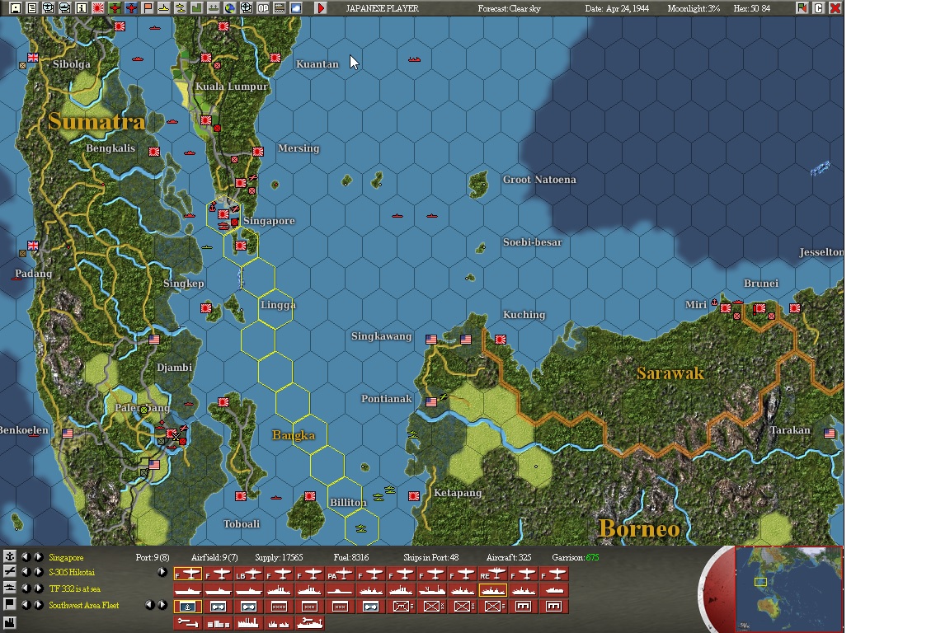The image size is (950, 633).
Task: Click the 'Ships in Port: 48' text
Action: point(430,557)
